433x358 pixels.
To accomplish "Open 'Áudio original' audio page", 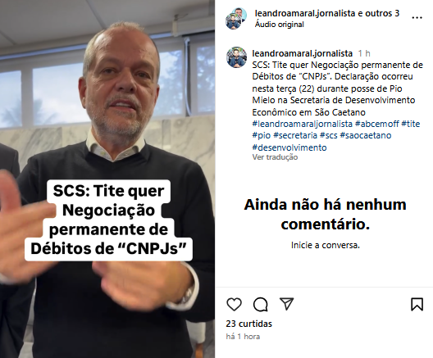I will 279,25.
